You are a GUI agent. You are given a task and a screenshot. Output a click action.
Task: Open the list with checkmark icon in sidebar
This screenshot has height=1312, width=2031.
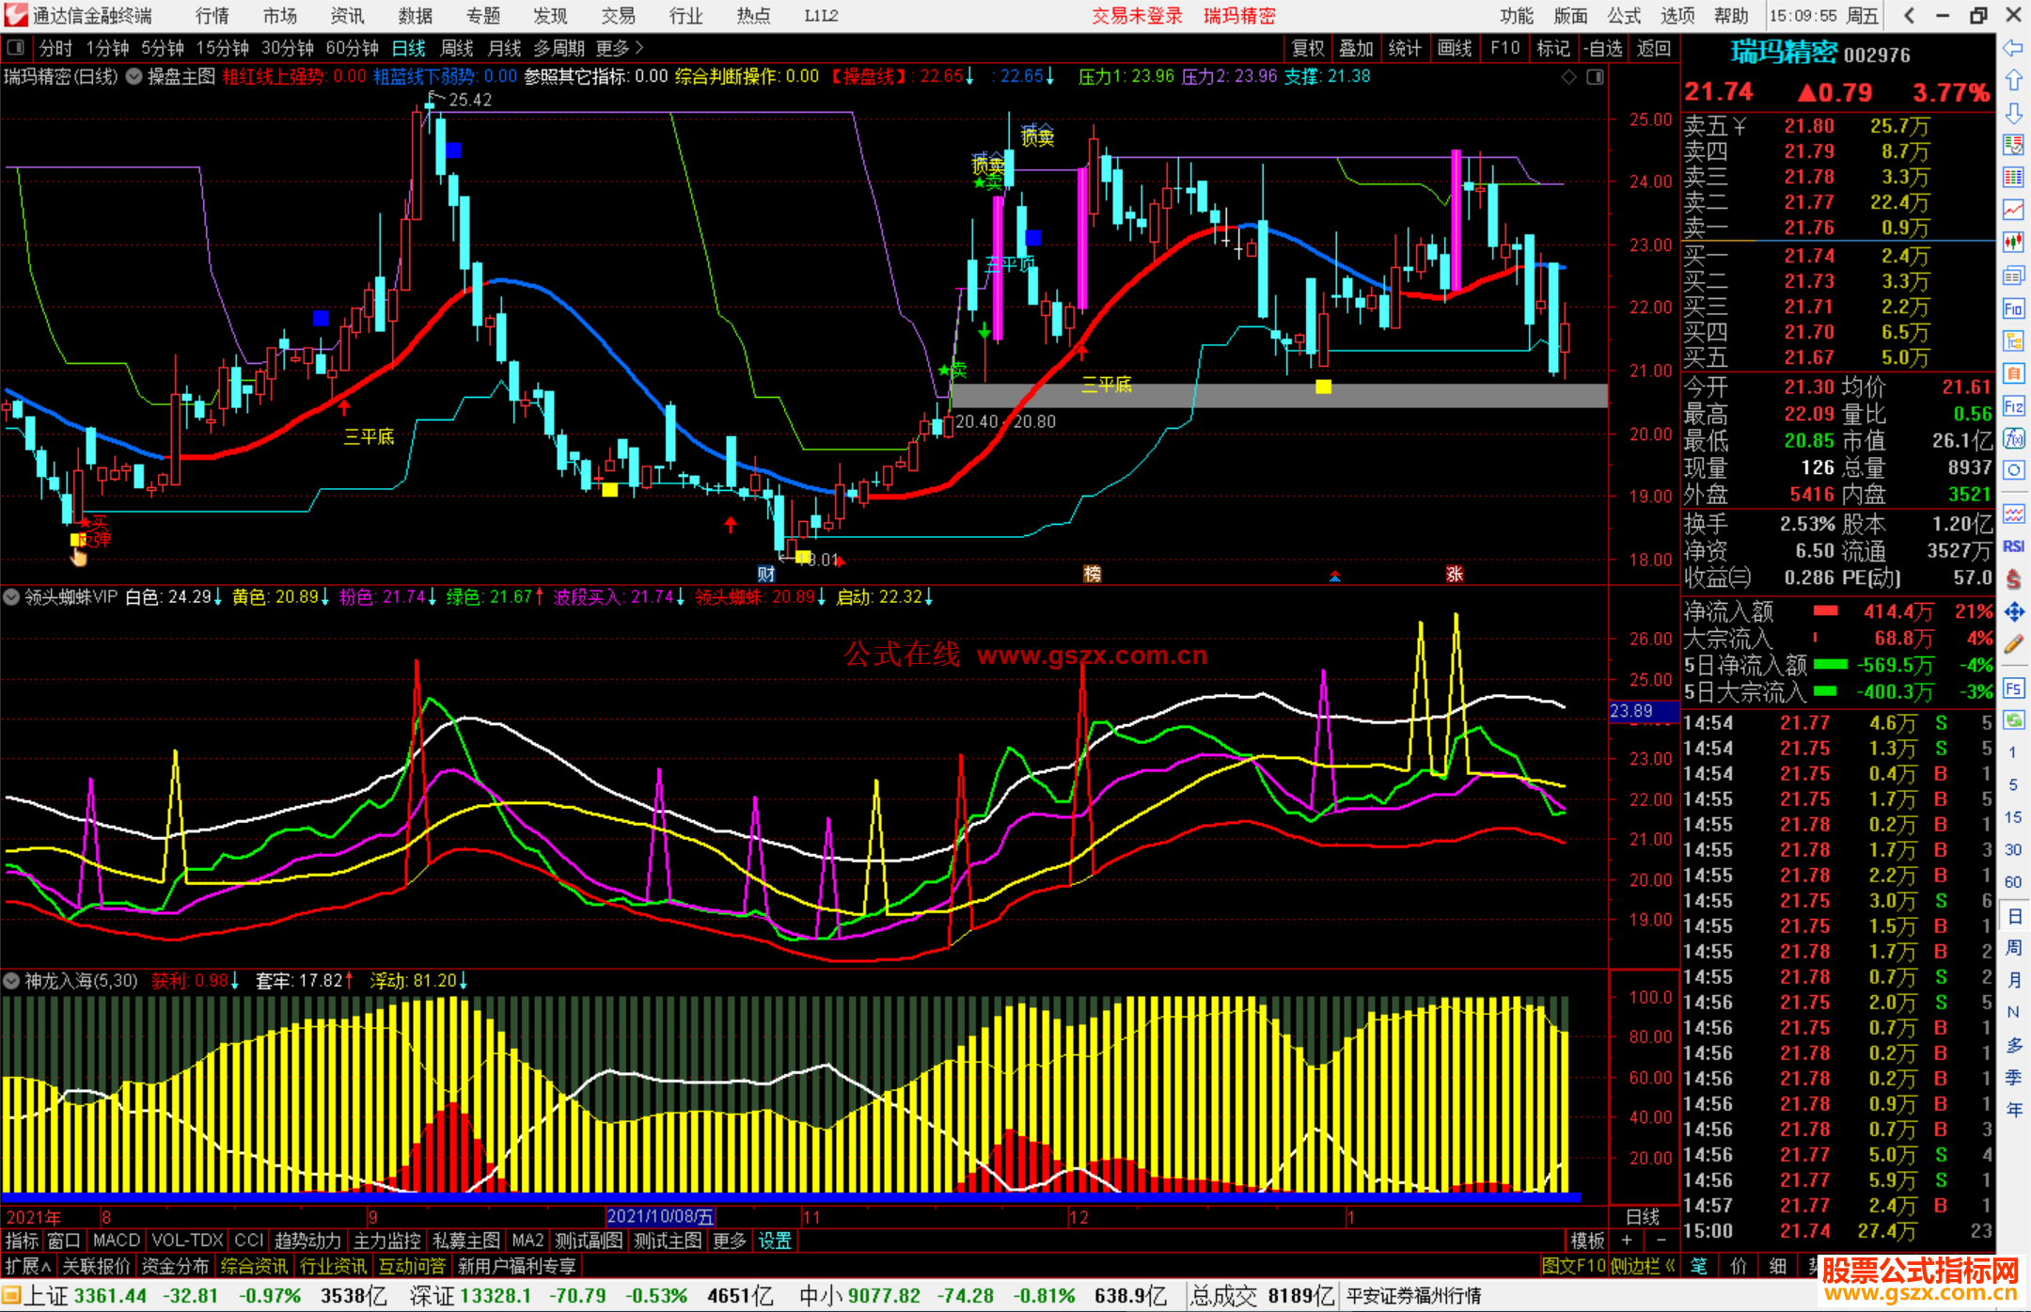tap(2013, 145)
